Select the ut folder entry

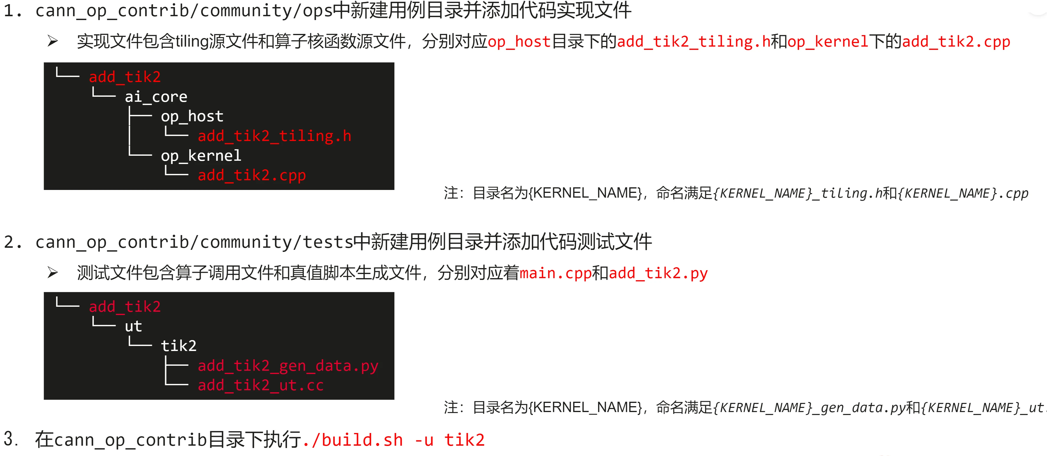tap(133, 326)
